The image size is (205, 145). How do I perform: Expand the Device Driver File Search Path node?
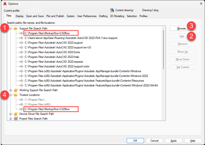pyautogui.click(x=11, y=114)
